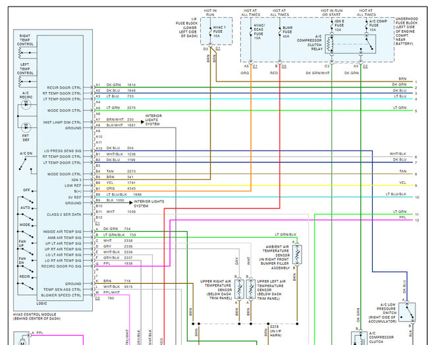Click wire number 1236 on WHT/BLK wire
The image size is (428, 345).
(132, 154)
